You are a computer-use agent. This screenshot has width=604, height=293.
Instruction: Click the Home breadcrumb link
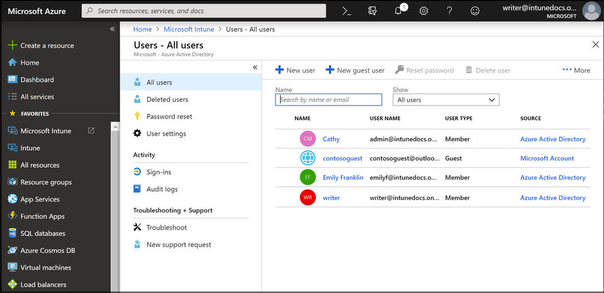pos(143,29)
